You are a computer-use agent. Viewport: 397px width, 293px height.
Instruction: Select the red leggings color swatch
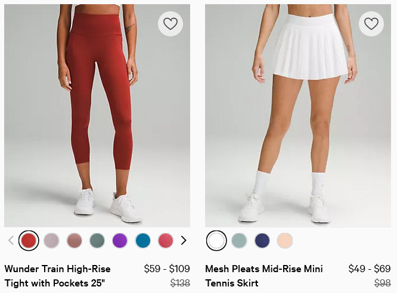pos(29,241)
